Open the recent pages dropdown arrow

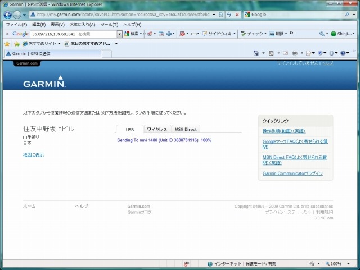click(24, 15)
